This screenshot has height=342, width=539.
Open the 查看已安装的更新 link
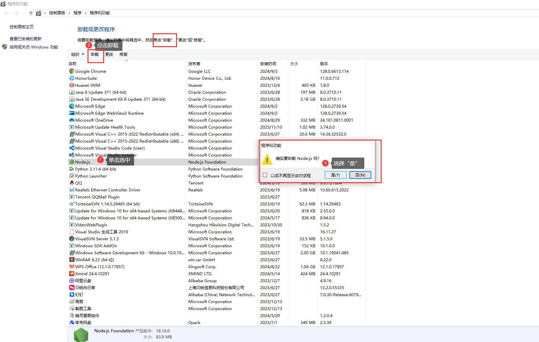(26, 39)
